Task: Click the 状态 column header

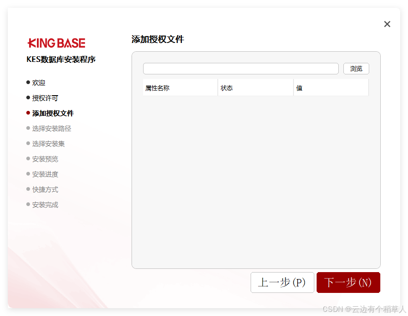Action: 255,88
